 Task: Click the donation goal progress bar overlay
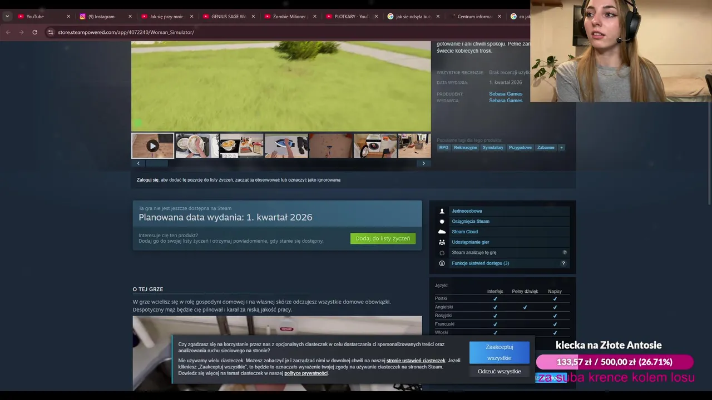tap(614, 362)
